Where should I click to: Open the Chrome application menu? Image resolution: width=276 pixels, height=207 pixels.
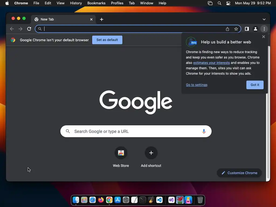pyautogui.click(x=21, y=3)
